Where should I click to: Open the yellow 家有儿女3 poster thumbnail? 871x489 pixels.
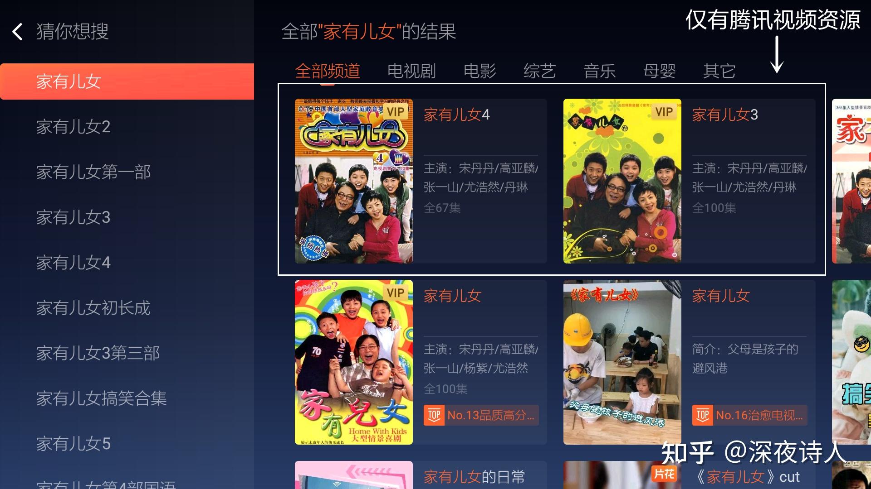[622, 181]
